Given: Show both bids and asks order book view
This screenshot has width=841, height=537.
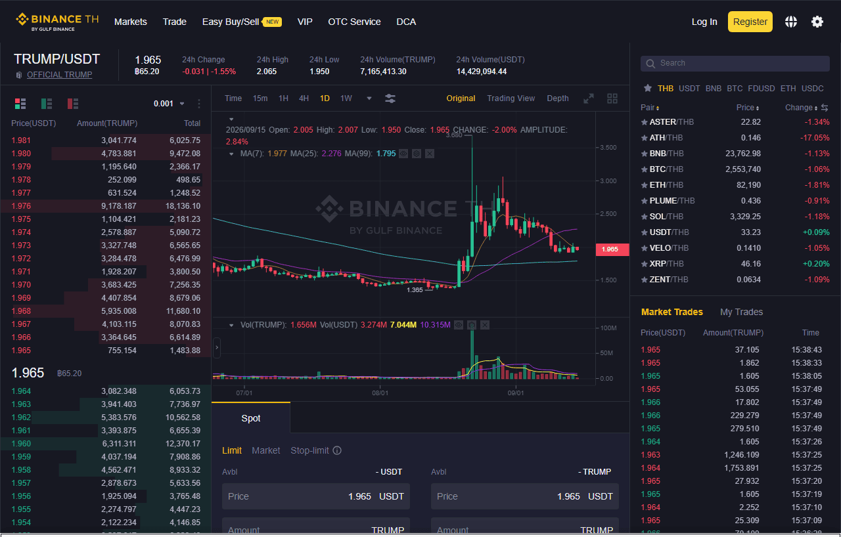Looking at the screenshot, I should [x=20, y=103].
